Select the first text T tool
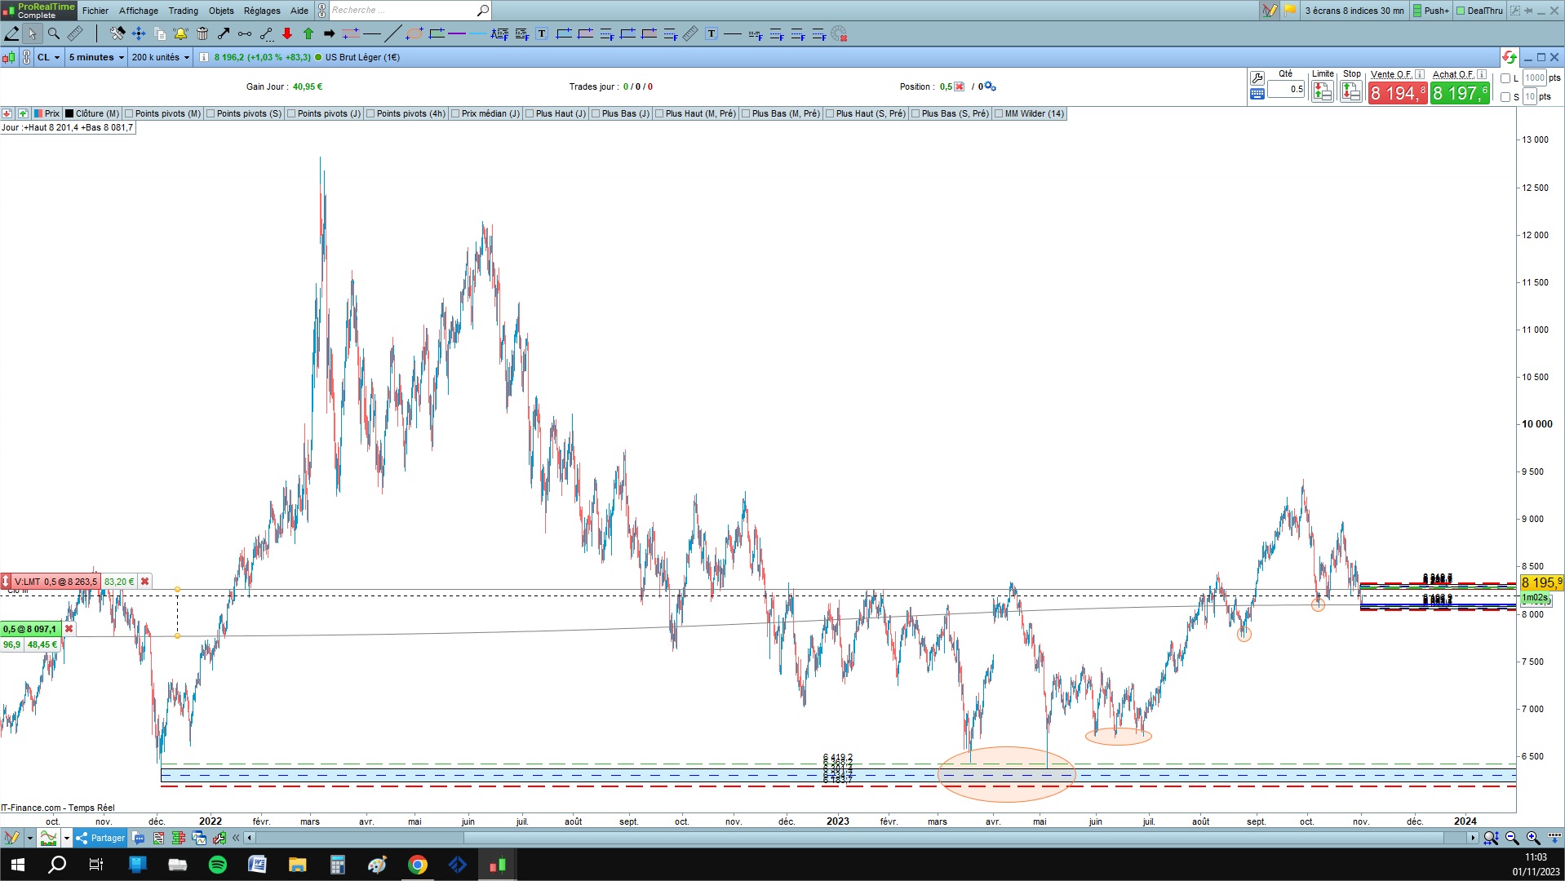The width and height of the screenshot is (1565, 881). coord(542,33)
